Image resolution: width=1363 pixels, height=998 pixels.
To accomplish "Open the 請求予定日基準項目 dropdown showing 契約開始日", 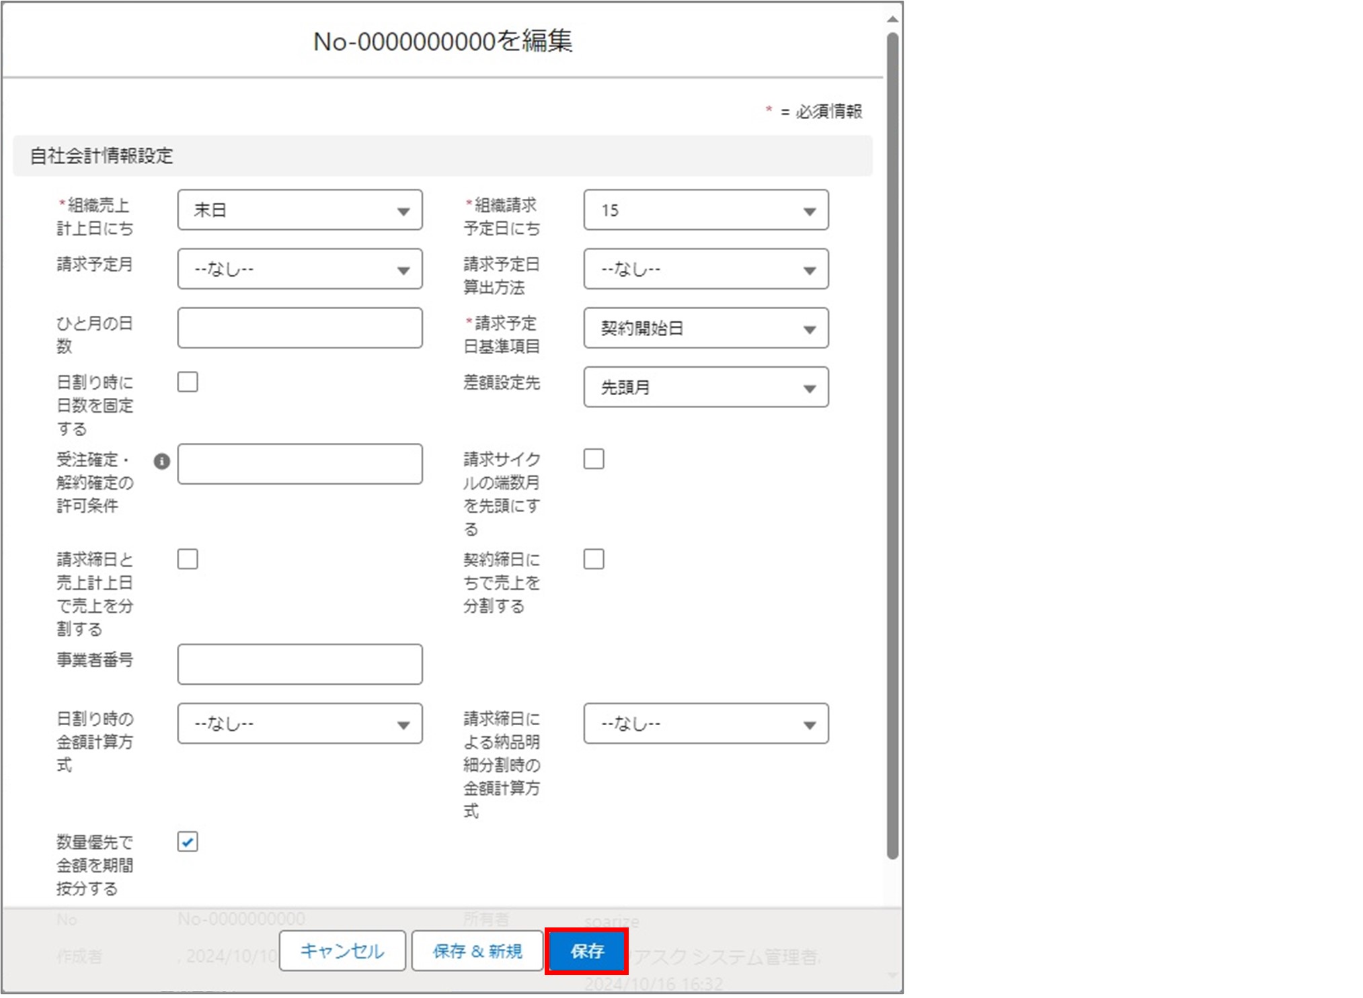I will pos(706,328).
